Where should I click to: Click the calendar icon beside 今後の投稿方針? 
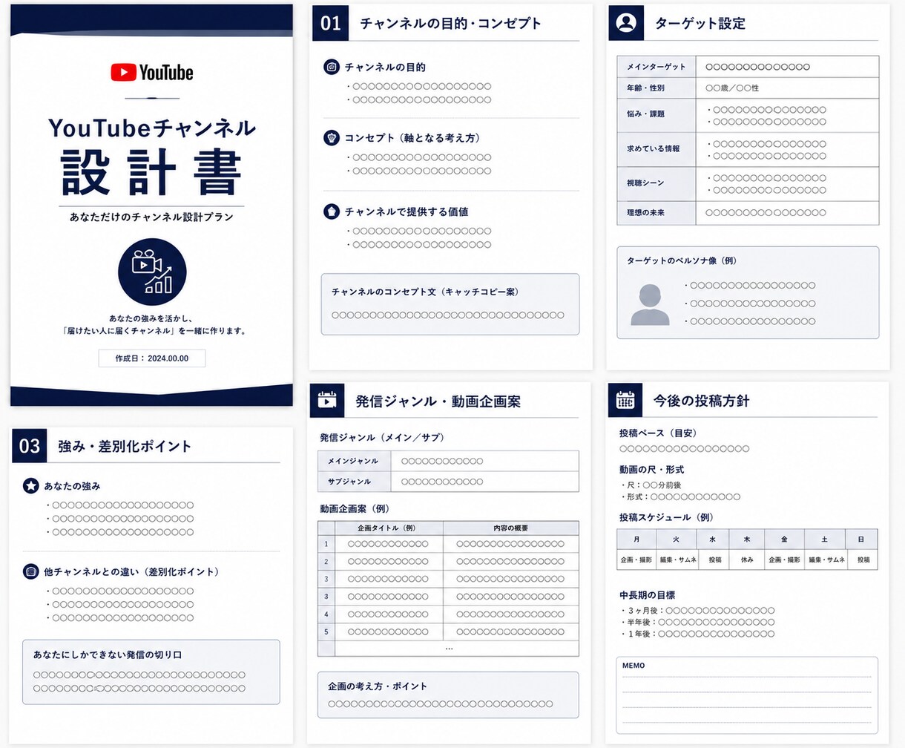tap(625, 400)
